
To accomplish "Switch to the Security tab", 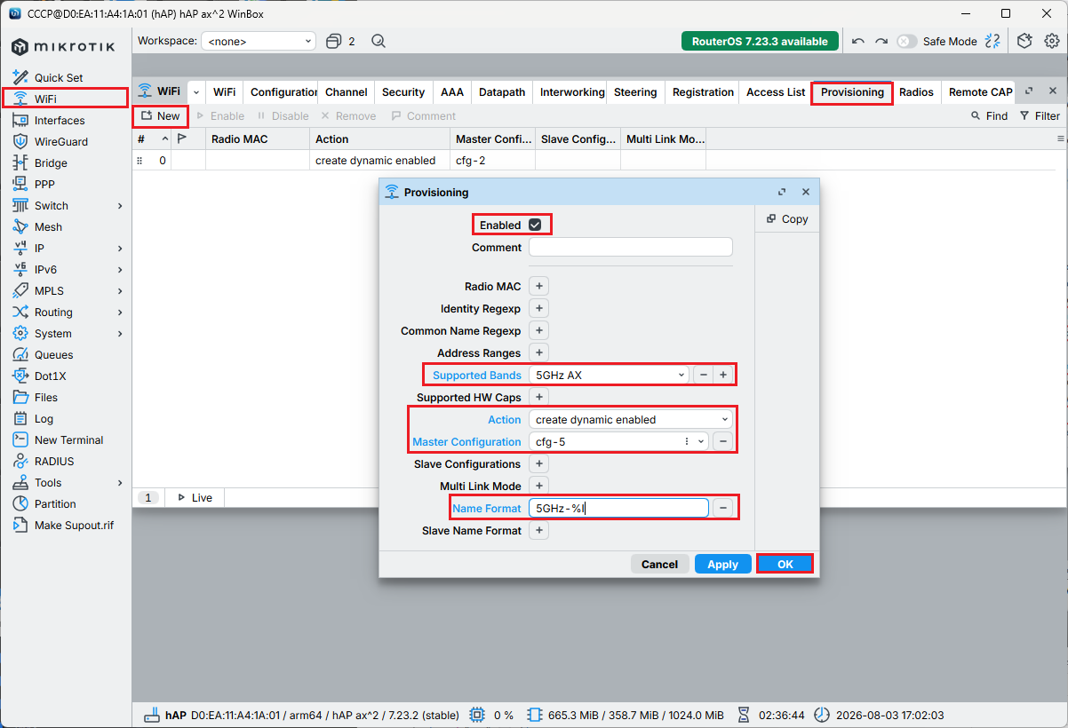I will (x=403, y=91).
